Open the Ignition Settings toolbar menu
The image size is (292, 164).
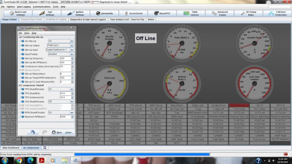(75, 13)
